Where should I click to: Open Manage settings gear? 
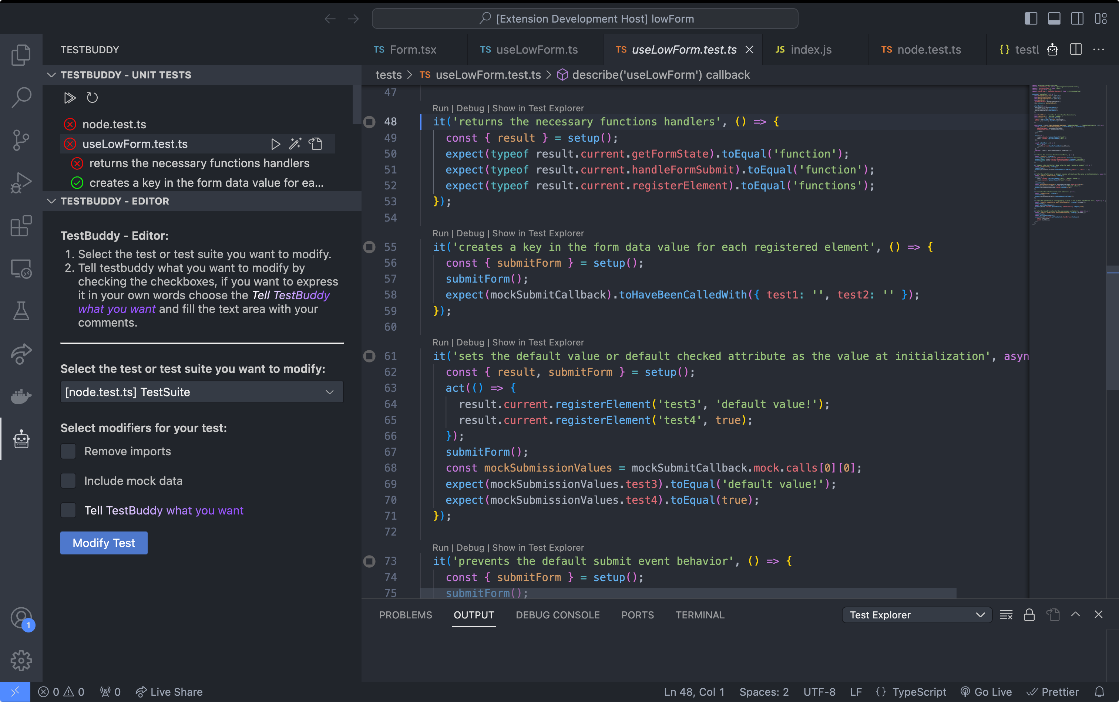point(21,660)
